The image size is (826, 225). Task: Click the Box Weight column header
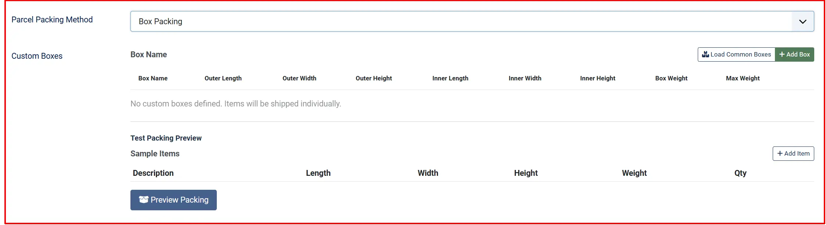coord(671,78)
